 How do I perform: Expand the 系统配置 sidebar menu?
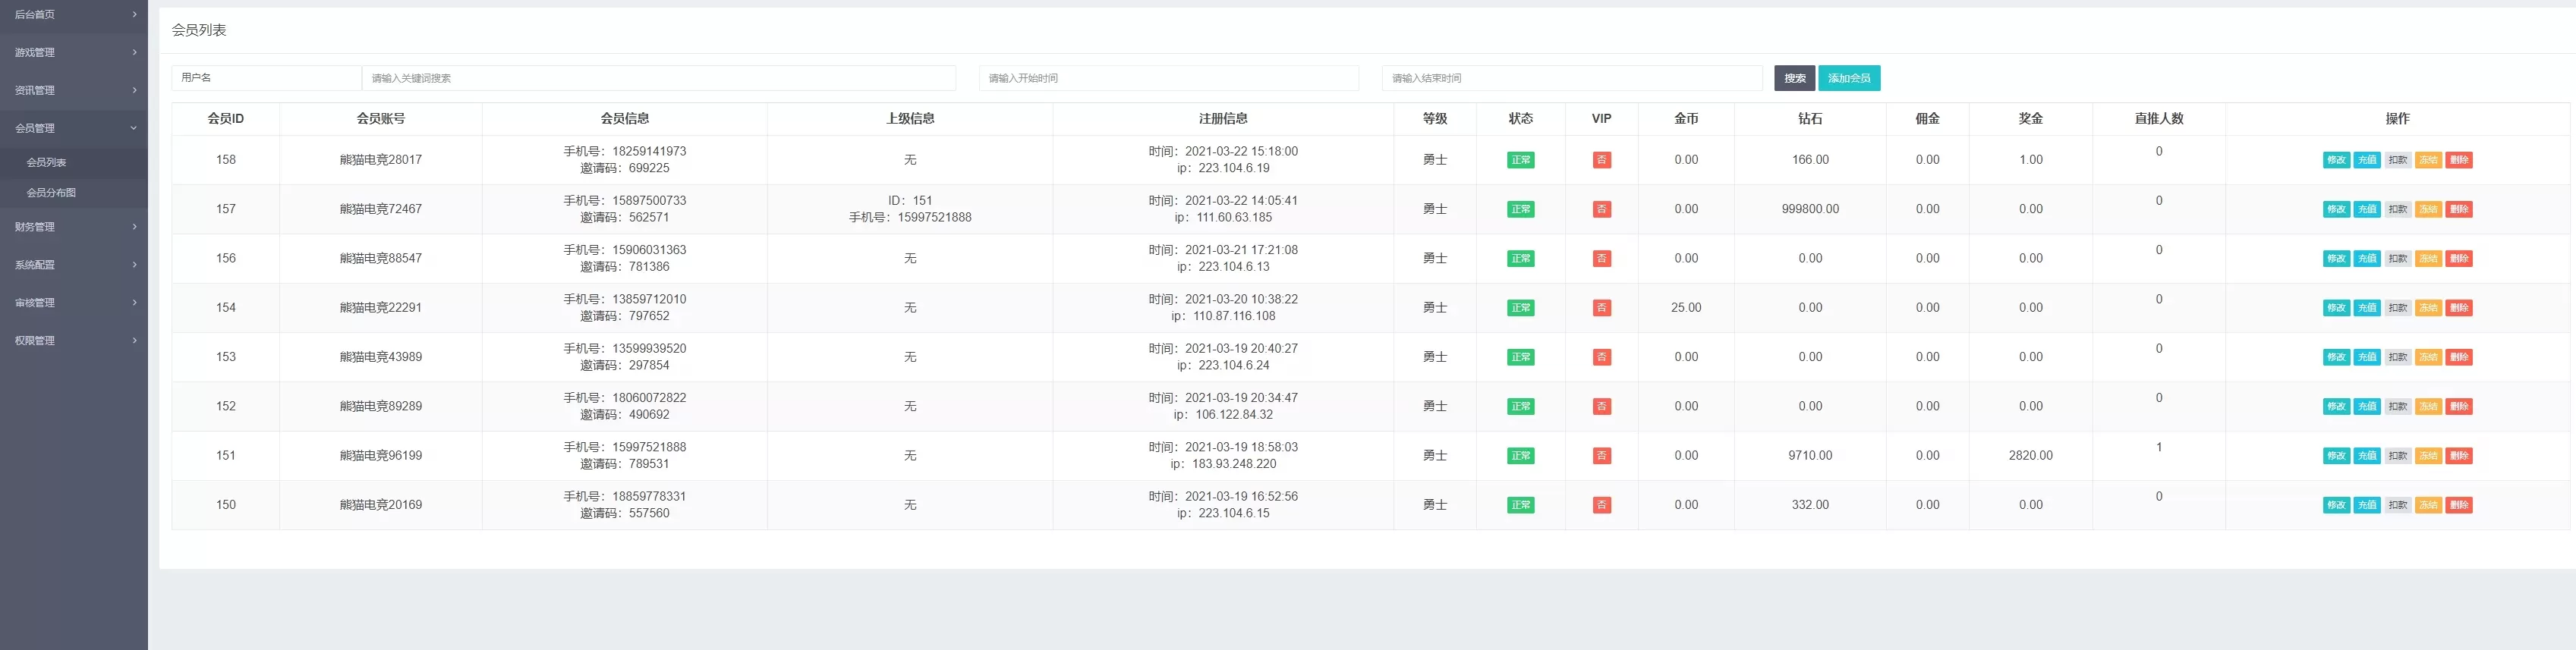[x=74, y=265]
